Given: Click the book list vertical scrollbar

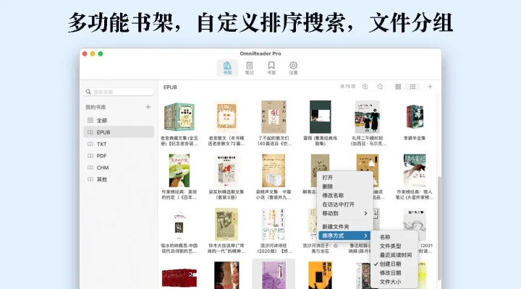Looking at the screenshot, I should point(439,229).
